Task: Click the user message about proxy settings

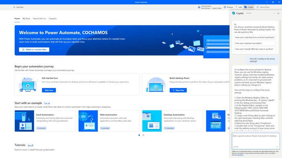Action: (262, 60)
